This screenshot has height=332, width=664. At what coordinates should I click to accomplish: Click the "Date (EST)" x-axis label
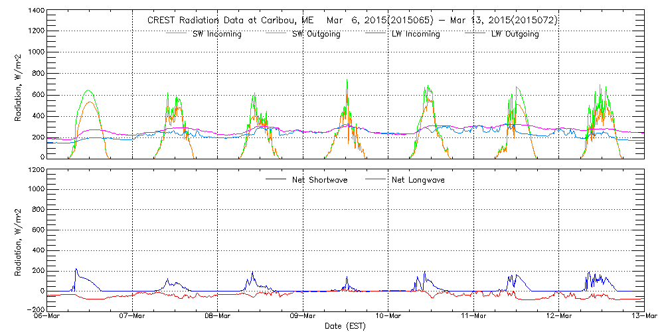[x=346, y=326]
